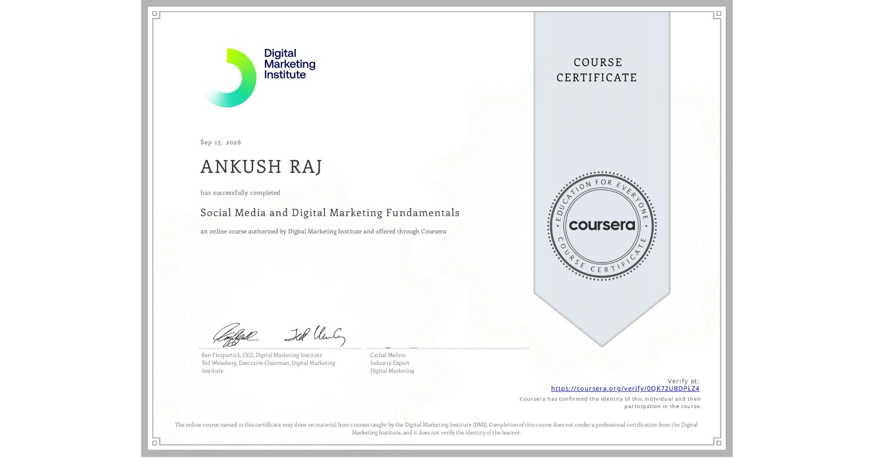
Task: Click the COURSE CERTIFICATE heading
Action: coord(597,70)
